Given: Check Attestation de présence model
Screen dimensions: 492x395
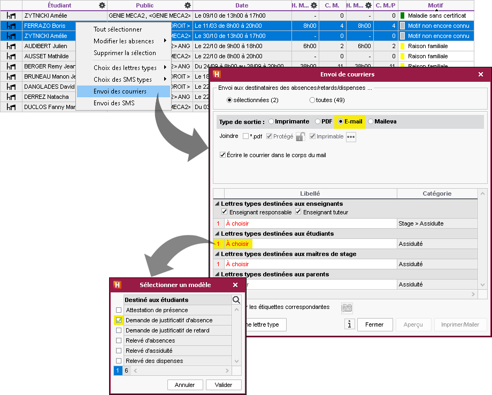Looking at the screenshot, I should (119, 310).
